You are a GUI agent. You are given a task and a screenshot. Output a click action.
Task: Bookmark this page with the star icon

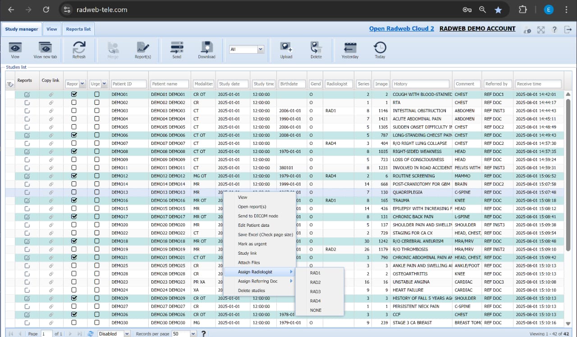click(498, 9)
